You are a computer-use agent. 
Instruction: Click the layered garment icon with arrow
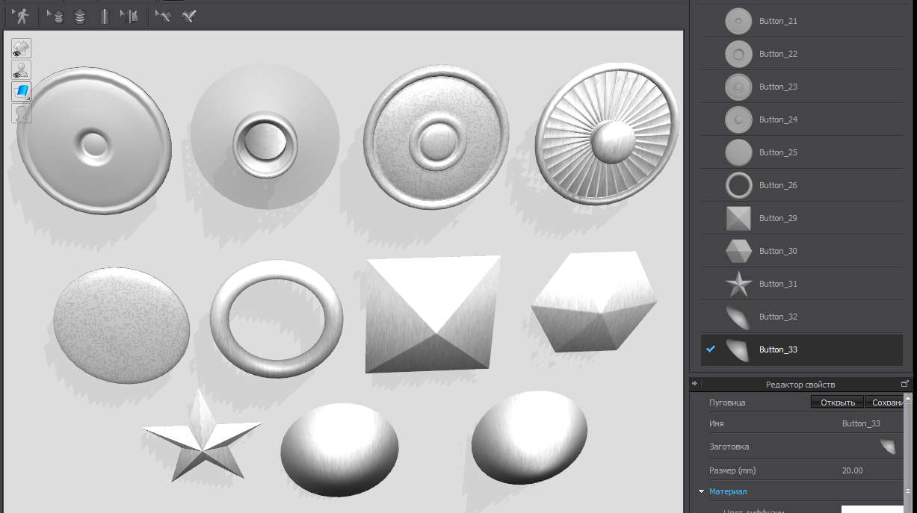point(55,16)
